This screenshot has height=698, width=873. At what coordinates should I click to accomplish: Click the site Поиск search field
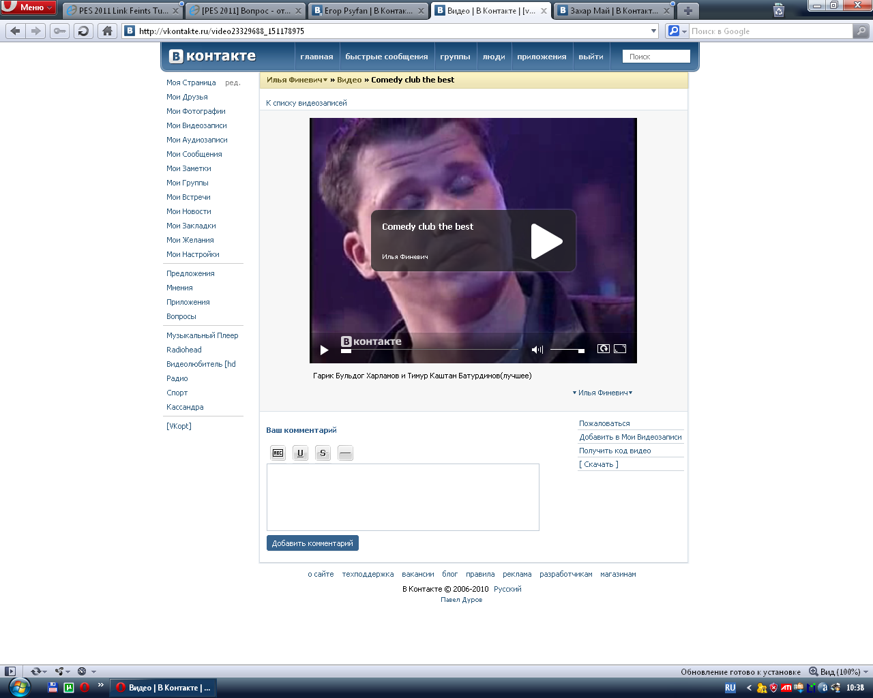656,57
